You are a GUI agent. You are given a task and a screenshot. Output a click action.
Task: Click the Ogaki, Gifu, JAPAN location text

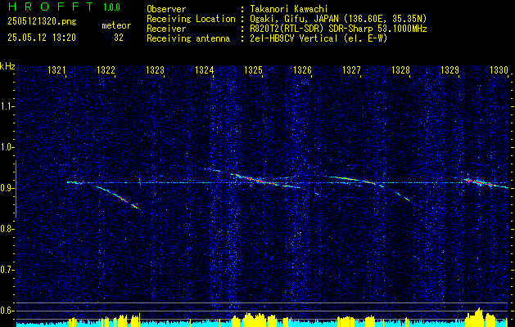tap(338, 19)
